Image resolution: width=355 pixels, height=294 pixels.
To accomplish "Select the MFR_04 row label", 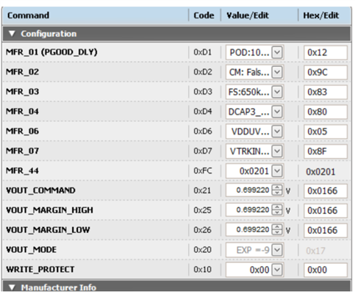I will (22, 112).
